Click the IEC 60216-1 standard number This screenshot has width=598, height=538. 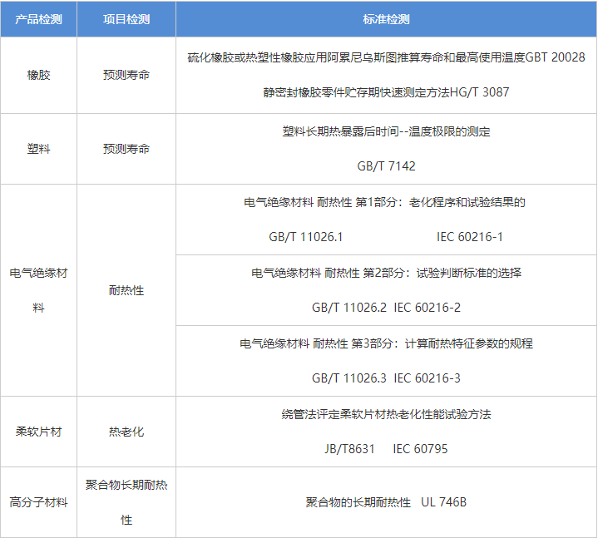click(469, 237)
